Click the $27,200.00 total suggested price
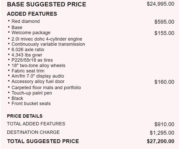The width and height of the screenshot is (179, 149). click(x=160, y=141)
